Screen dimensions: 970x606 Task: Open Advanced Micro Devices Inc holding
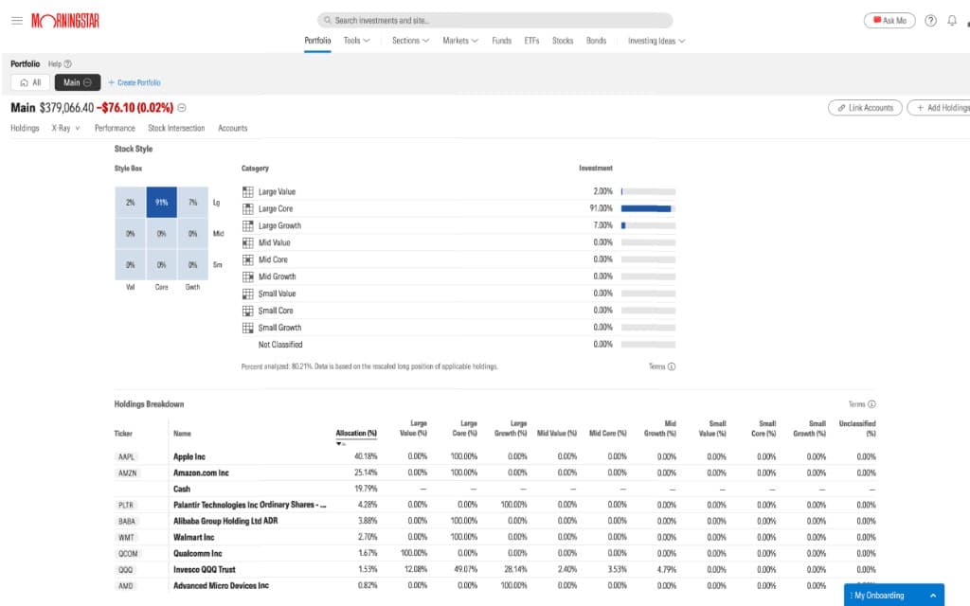point(221,585)
